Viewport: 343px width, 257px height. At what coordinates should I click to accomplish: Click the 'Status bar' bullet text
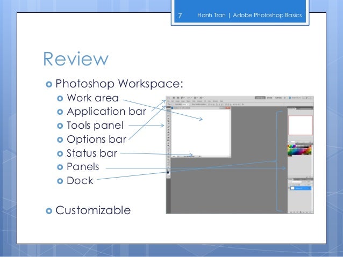(x=92, y=153)
